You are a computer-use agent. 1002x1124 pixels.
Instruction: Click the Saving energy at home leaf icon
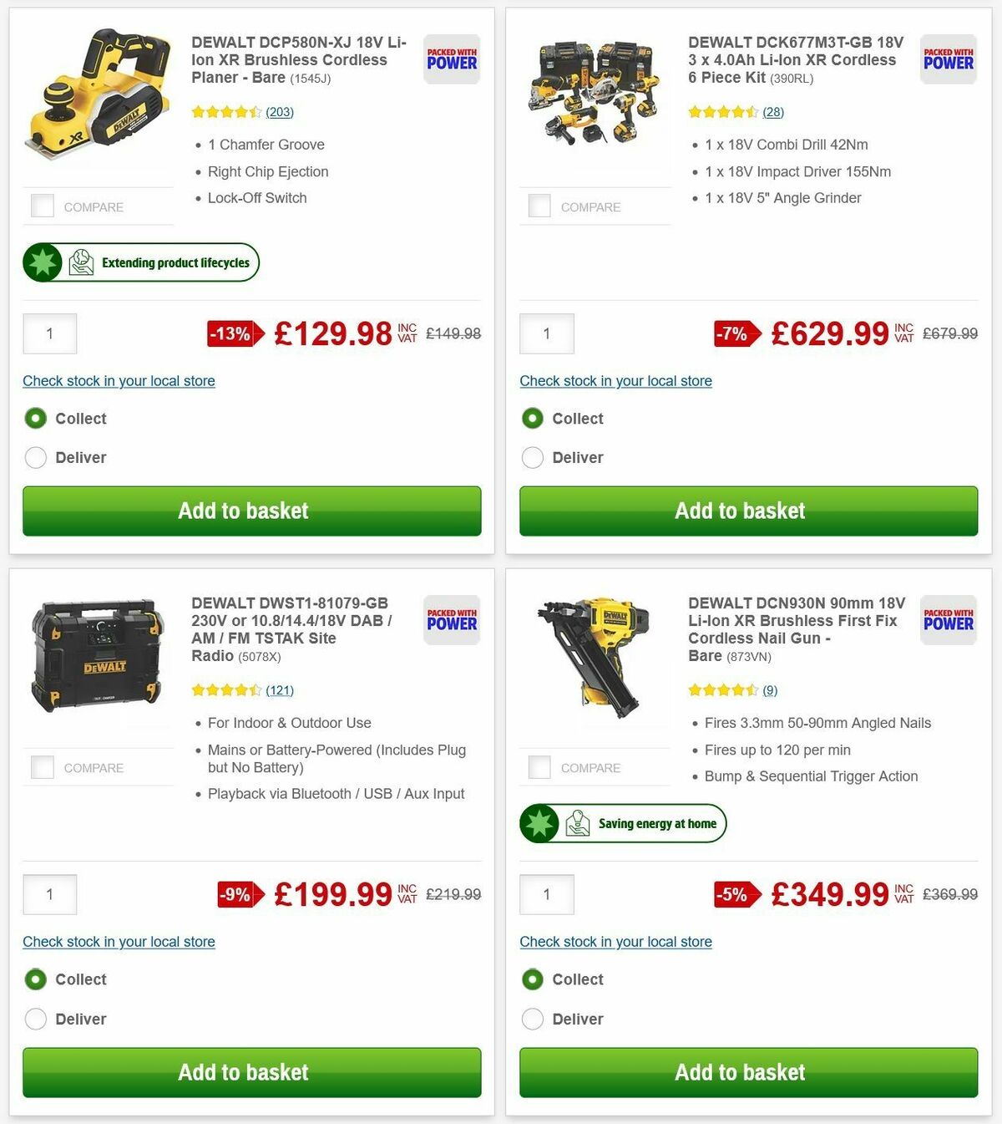[x=579, y=823]
